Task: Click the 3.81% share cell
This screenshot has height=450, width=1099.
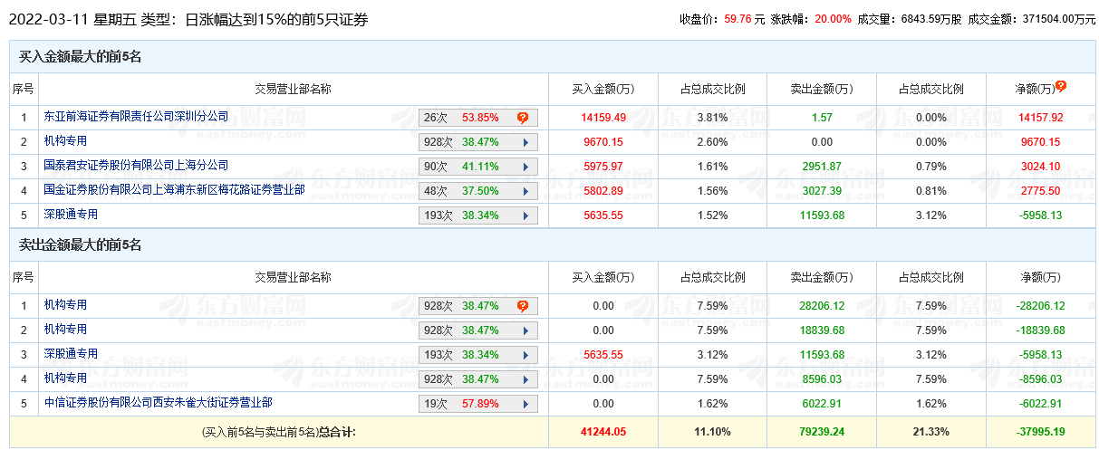Action: [x=713, y=118]
